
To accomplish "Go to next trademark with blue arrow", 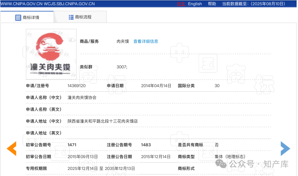I will pos(285,149).
